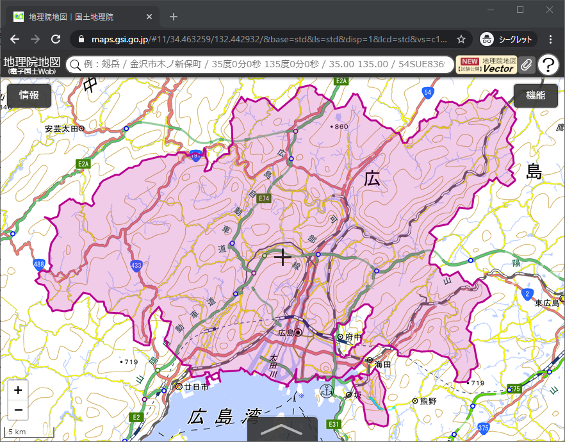
Task: Click the 太田川 river label
Action: pyautogui.click(x=274, y=366)
